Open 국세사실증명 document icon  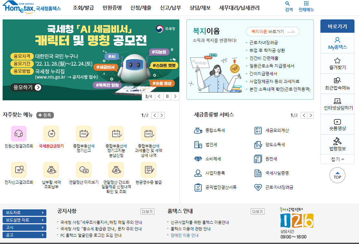click(x=258, y=173)
